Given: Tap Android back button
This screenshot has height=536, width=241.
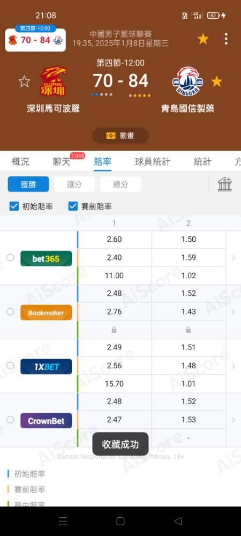Looking at the screenshot, I should coord(178,521).
